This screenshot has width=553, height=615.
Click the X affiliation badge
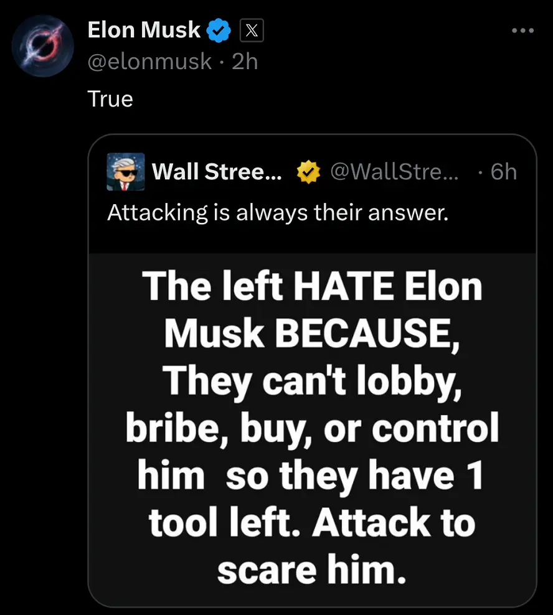[x=250, y=31]
